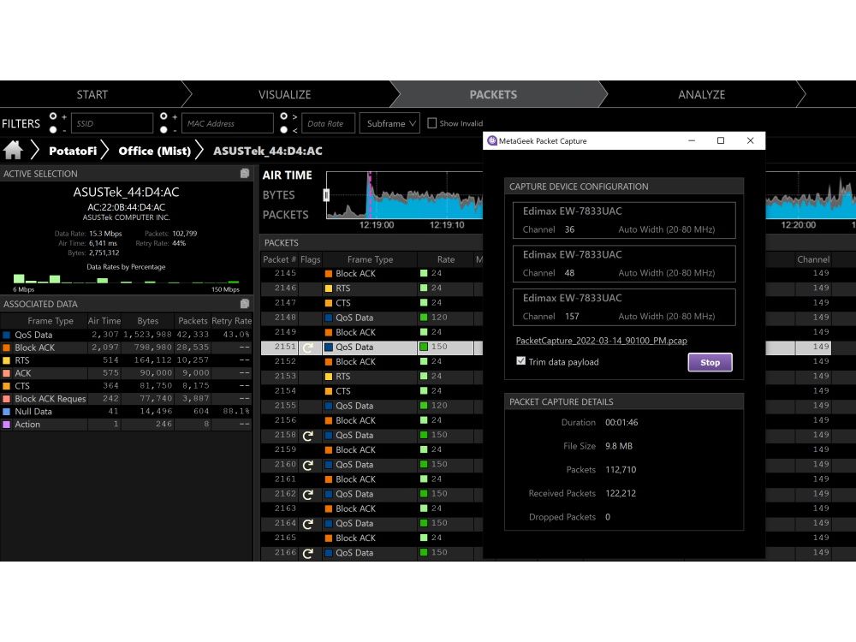This screenshot has height=642, width=856.
Task: Select Edimax device on channel 157
Action: coord(624,306)
